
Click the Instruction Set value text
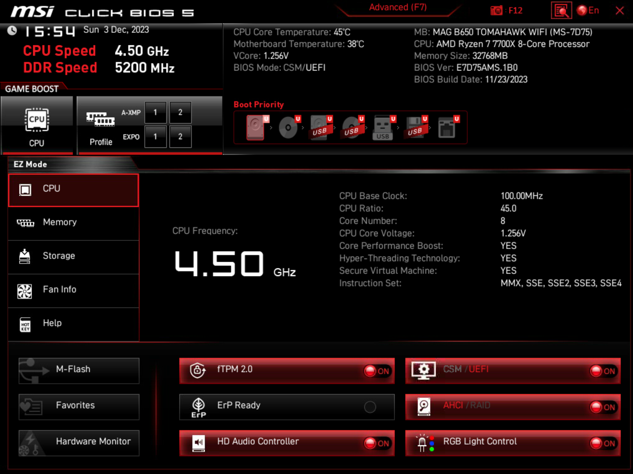tap(561, 283)
